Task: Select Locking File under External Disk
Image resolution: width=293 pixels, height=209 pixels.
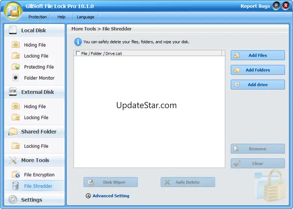Action: coord(36,118)
